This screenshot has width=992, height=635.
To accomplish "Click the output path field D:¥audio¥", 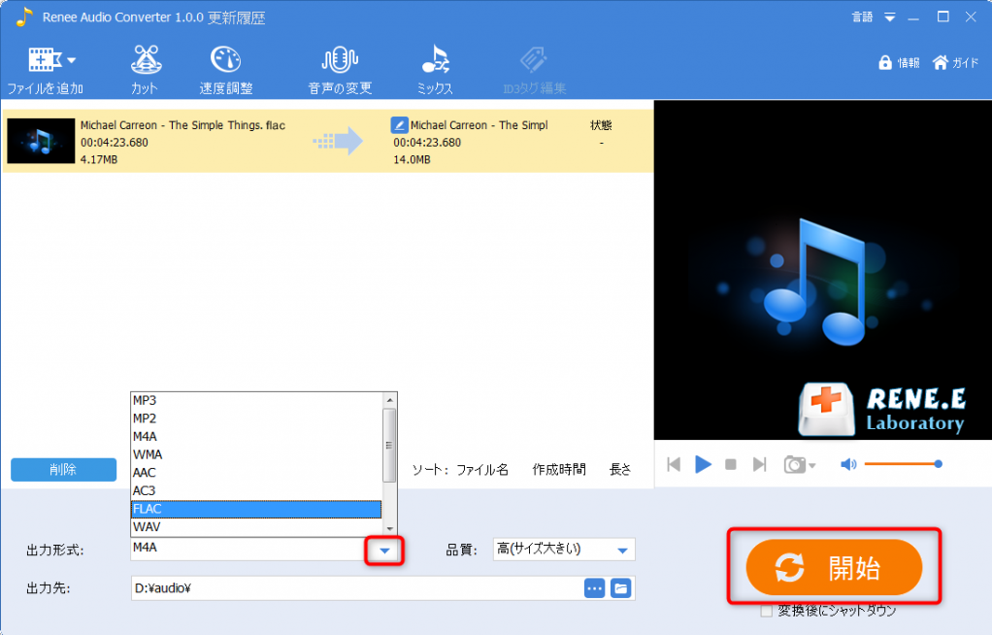I will click(x=357, y=588).
